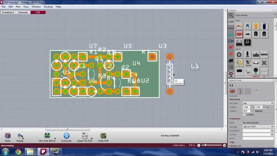Select the blue ceramic capacitor part

(x=247, y=26)
